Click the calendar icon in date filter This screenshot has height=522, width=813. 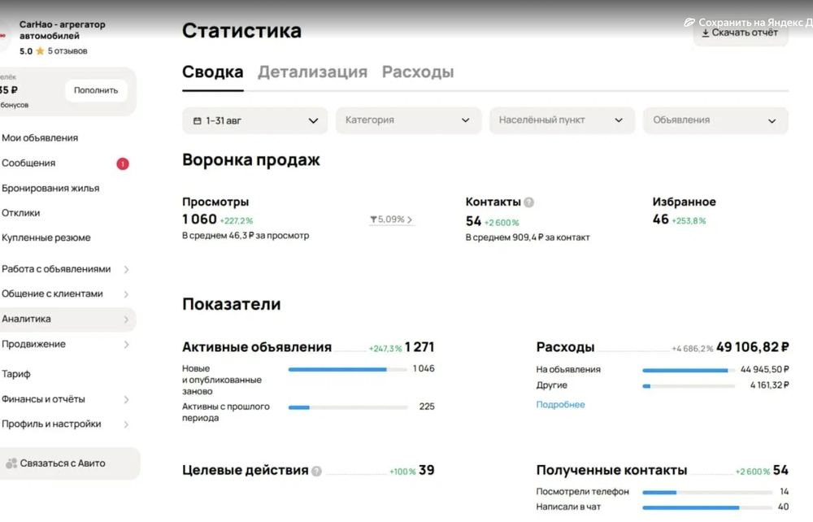tap(197, 121)
